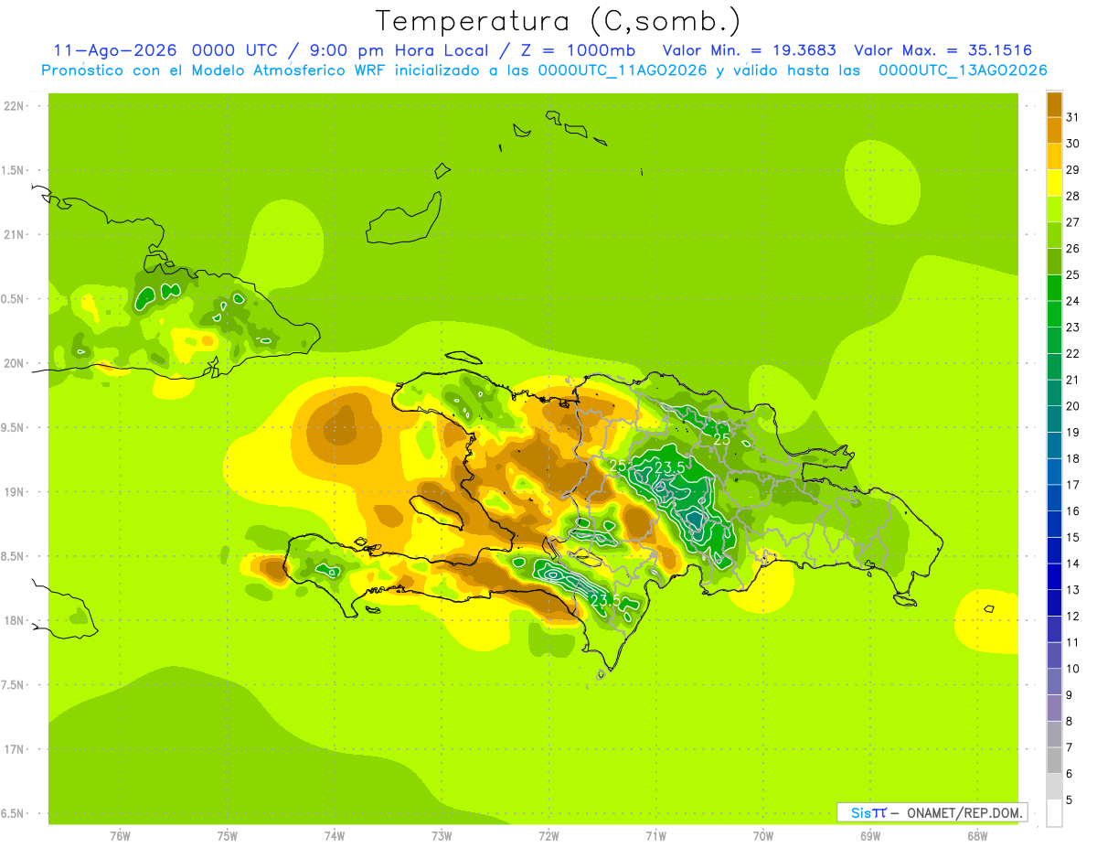Viewport: 1097px width, 848px height.
Task: Click color bar label '22'
Action: 1072,353
